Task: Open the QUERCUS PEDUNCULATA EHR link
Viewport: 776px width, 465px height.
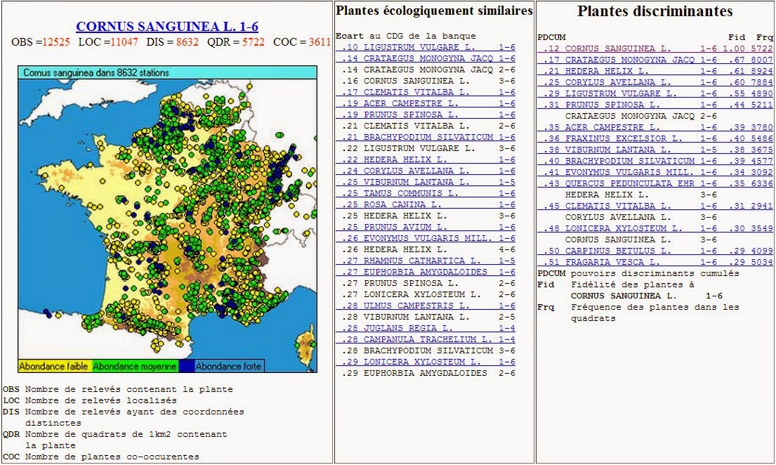Action: tap(655, 183)
